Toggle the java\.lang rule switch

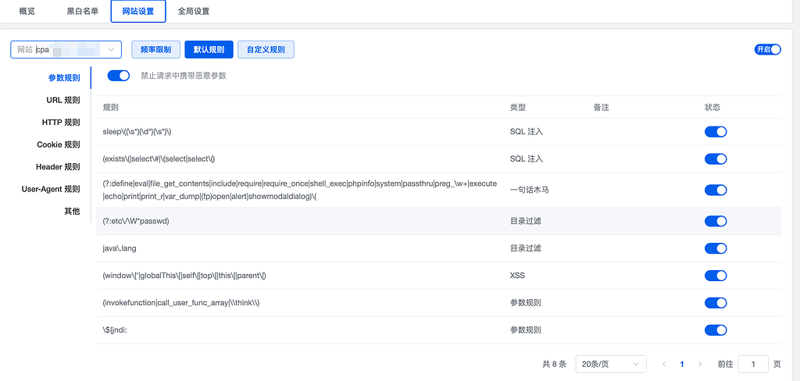coord(716,247)
